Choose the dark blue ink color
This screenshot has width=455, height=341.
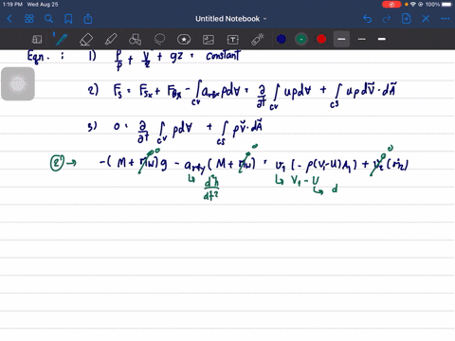282,39
